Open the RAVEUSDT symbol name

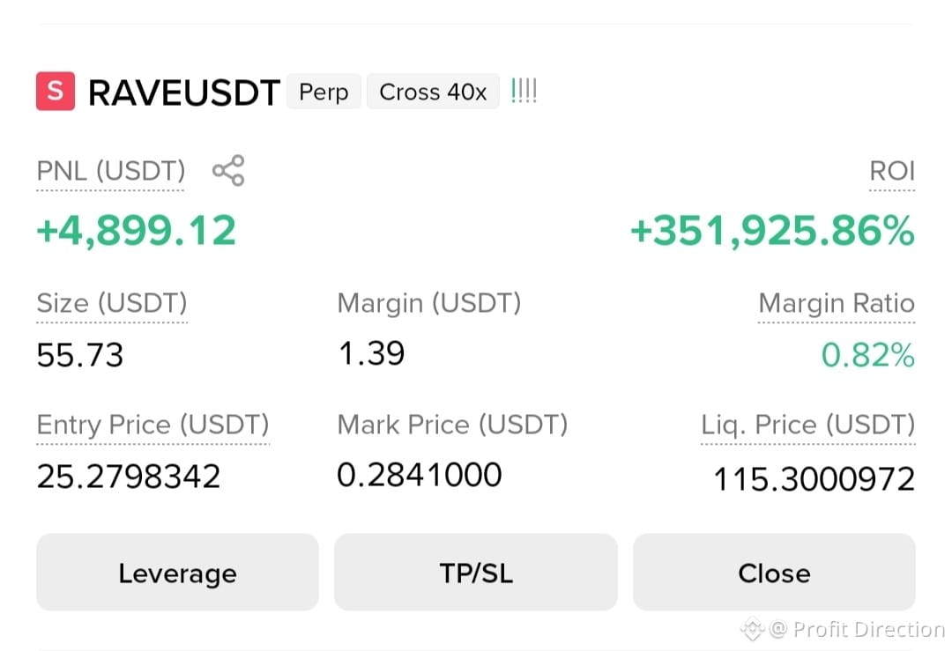[184, 92]
